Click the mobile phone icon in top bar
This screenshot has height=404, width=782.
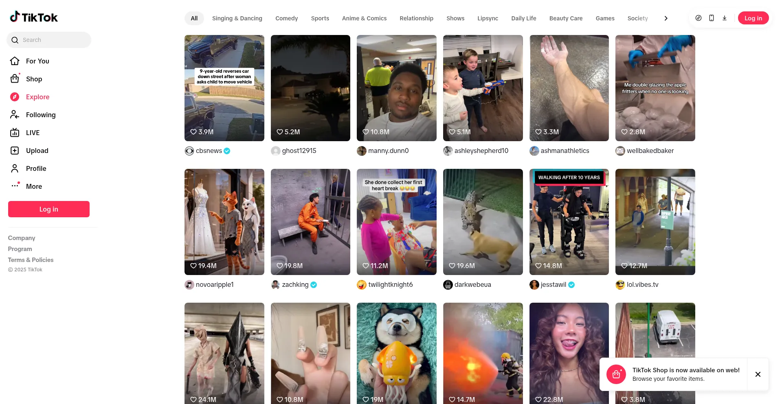(712, 18)
